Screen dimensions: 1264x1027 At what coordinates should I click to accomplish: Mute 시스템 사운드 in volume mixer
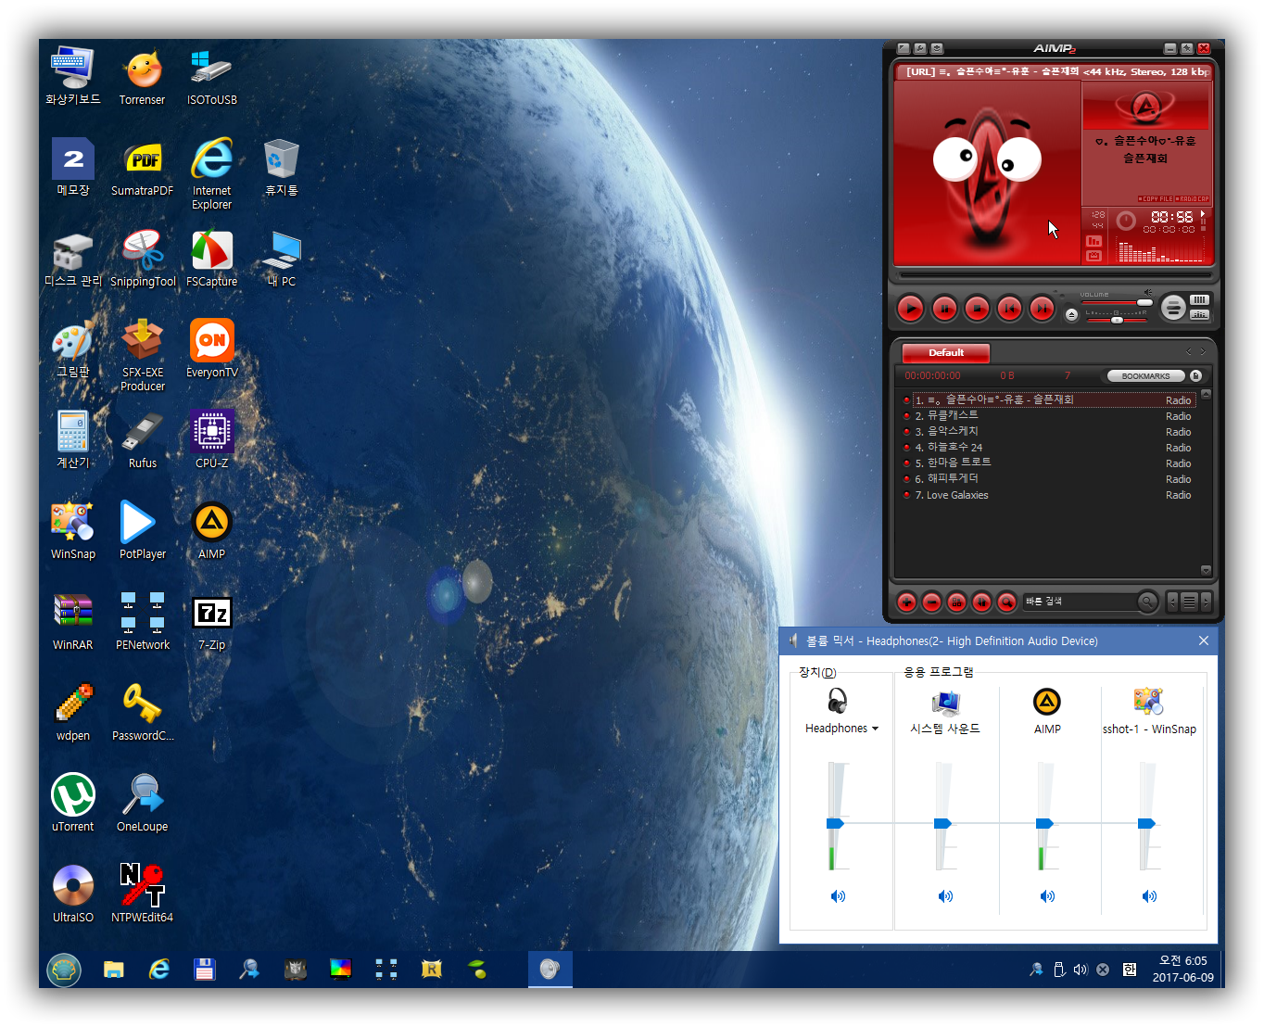[945, 896]
